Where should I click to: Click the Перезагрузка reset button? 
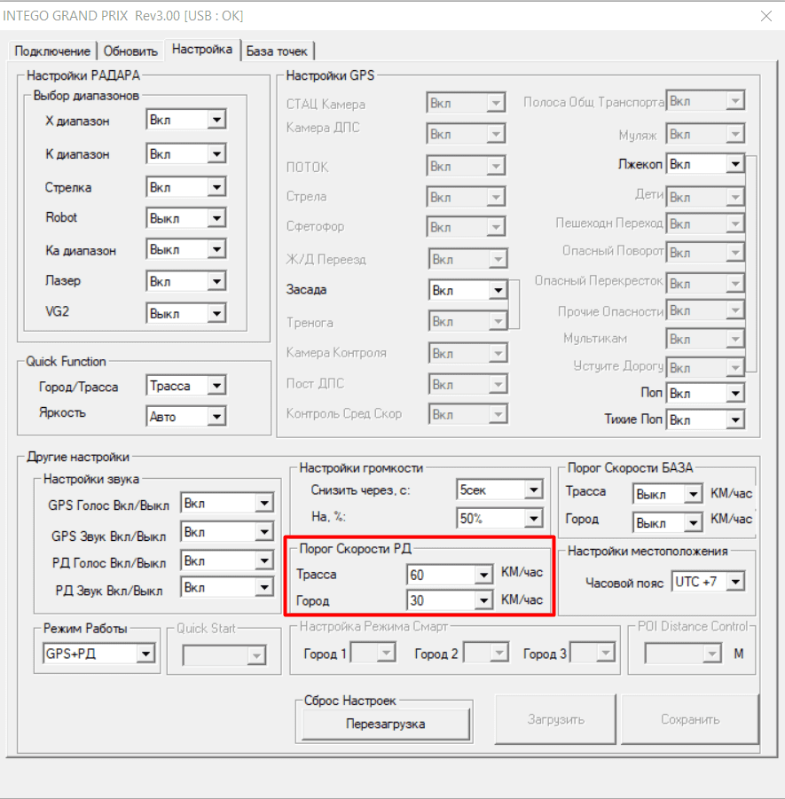coord(385,724)
